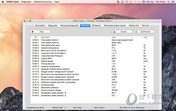Click the volume speaker icon
176x111 pixels.
click(x=139, y=2)
